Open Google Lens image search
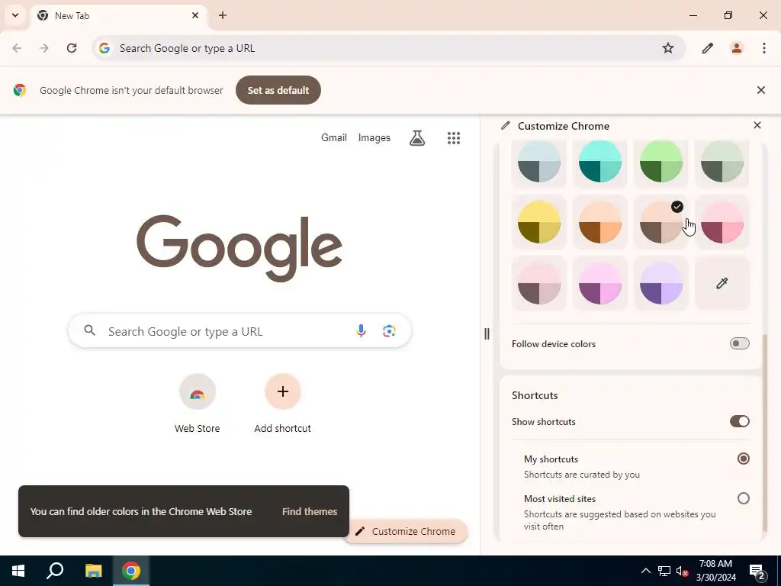 click(x=389, y=330)
